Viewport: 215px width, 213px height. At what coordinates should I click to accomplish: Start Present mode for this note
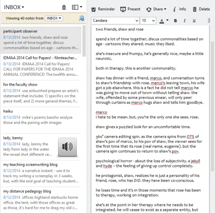click(130, 9)
